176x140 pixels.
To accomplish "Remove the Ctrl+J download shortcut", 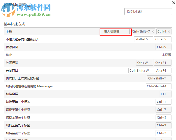I will pyautogui.click(x=169, y=32).
